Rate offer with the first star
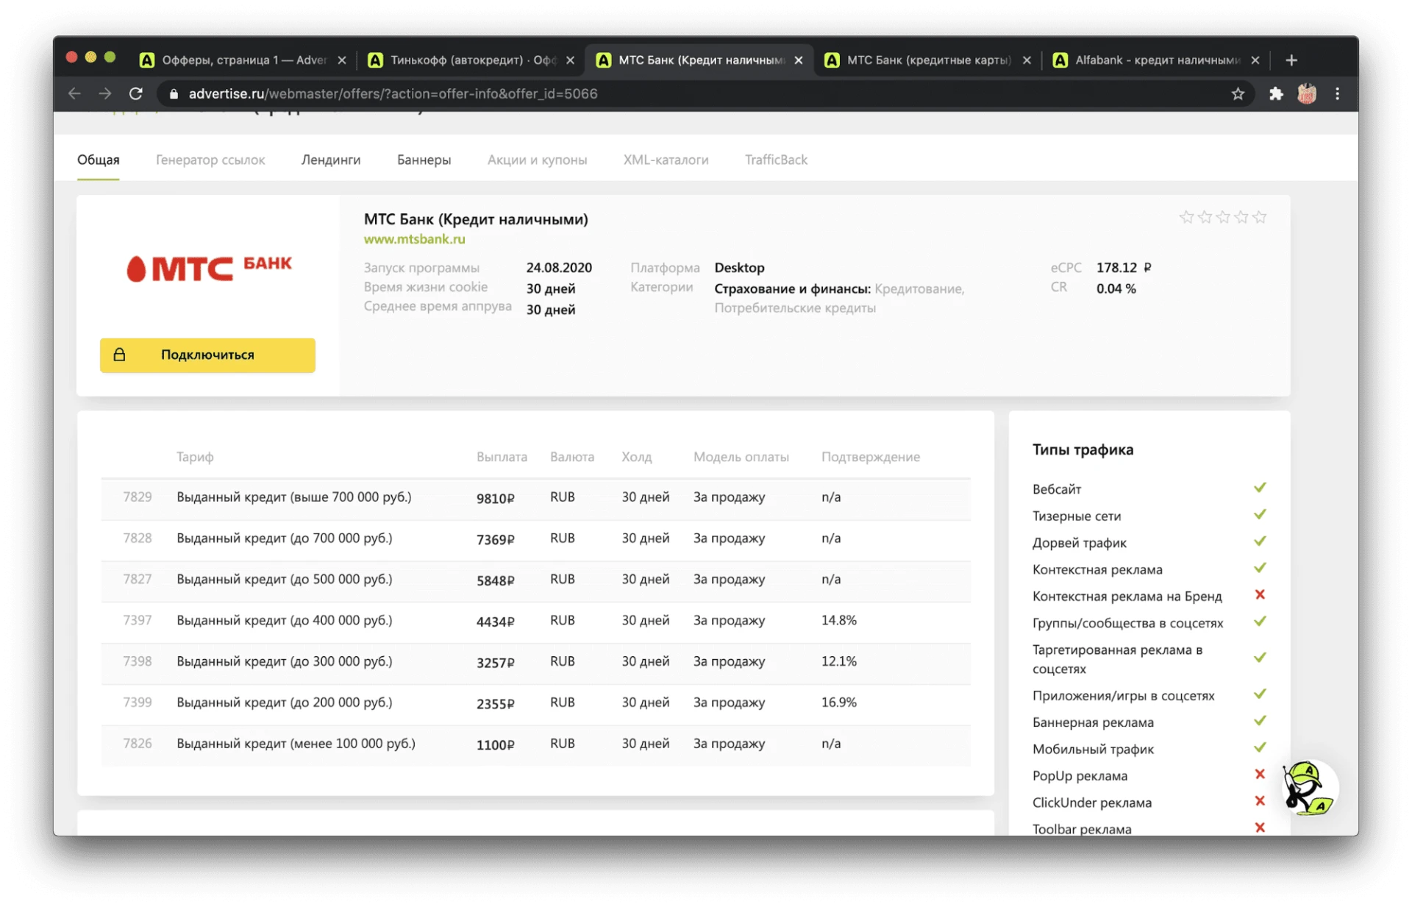The height and width of the screenshot is (907, 1412). coord(1186,217)
